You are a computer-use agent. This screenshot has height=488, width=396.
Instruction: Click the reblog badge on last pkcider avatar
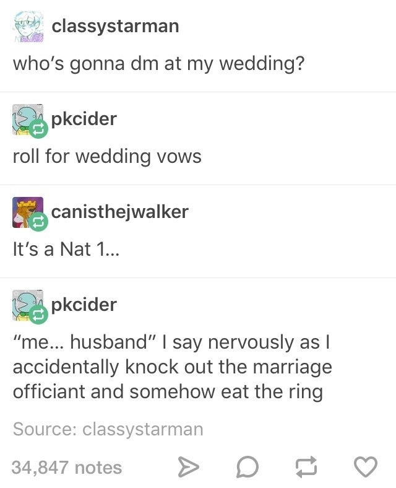(x=39, y=315)
